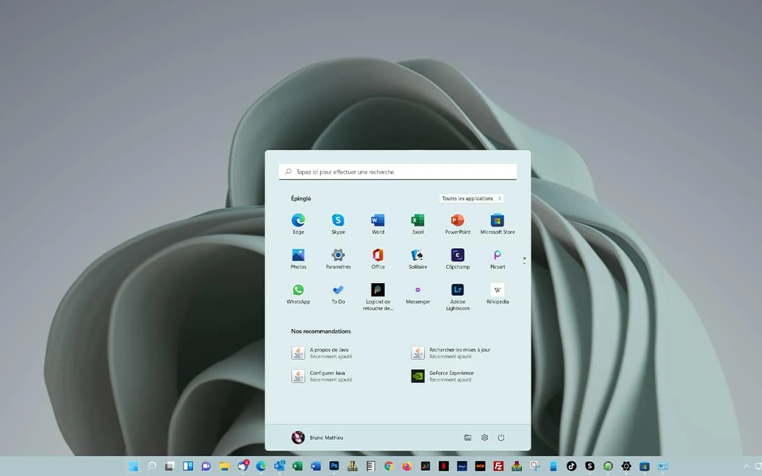This screenshot has height=476, width=762.
Task: Open File Explorer icon in Start footer
Action: (467, 437)
